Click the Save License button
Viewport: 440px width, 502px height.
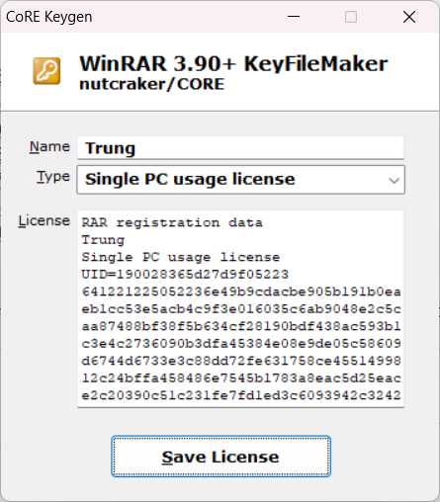tap(220, 457)
